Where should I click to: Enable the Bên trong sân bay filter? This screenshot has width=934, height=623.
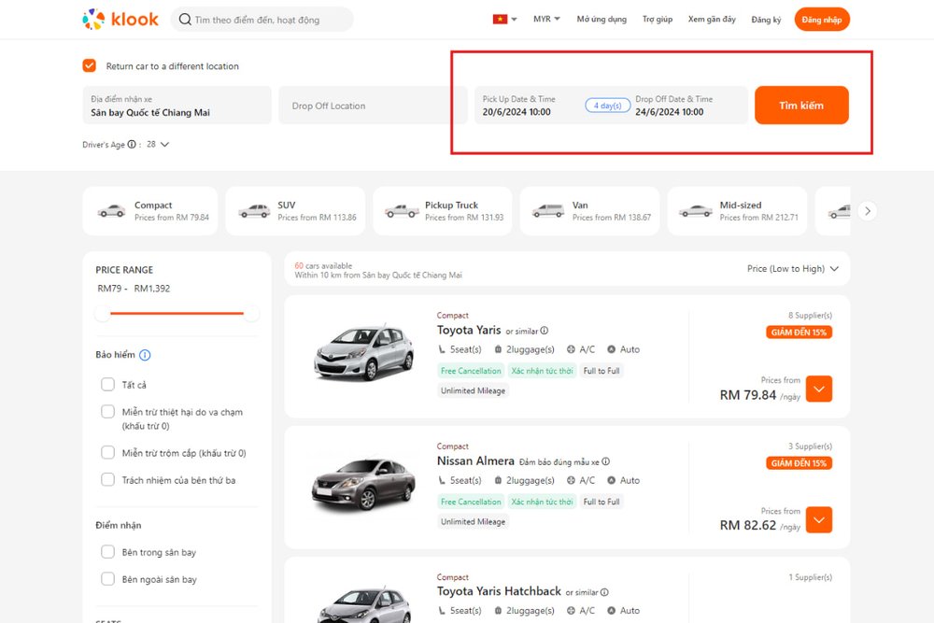(x=107, y=552)
